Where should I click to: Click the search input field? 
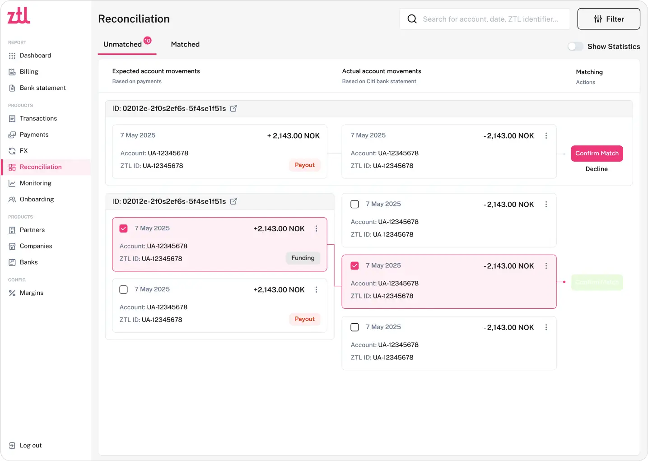point(490,19)
